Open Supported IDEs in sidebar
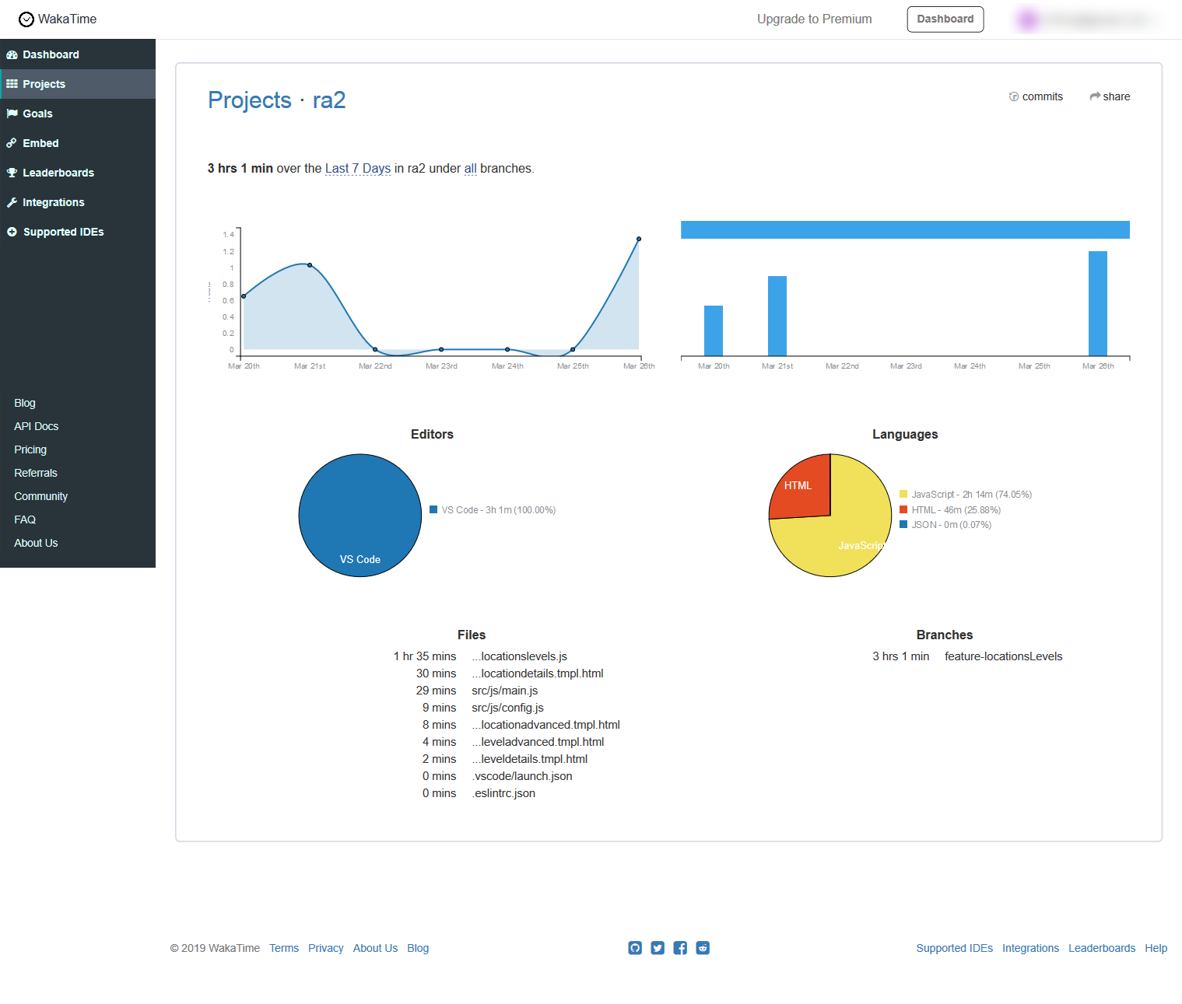 click(78, 232)
